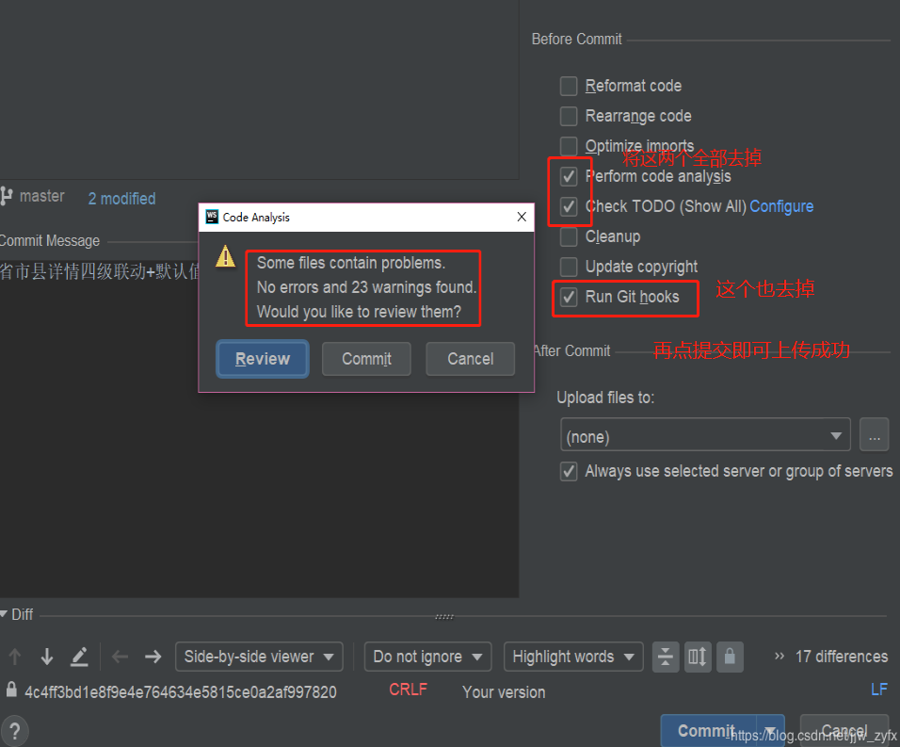Uncheck Perform code analysis
Image resolution: width=900 pixels, height=747 pixels.
point(570,175)
